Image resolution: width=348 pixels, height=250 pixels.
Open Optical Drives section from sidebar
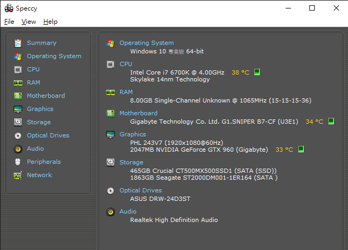[48, 135]
